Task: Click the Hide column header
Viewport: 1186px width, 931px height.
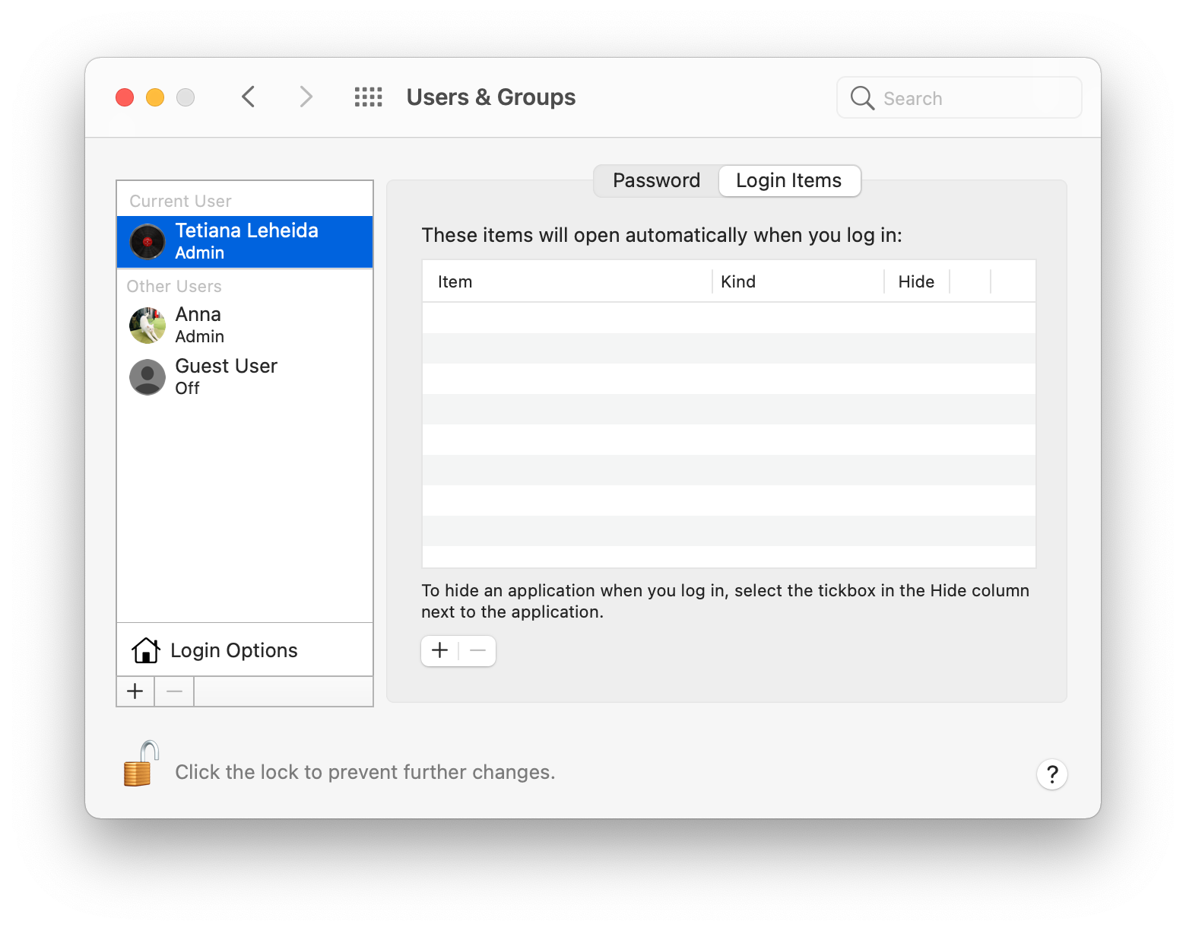Action: [x=915, y=281]
